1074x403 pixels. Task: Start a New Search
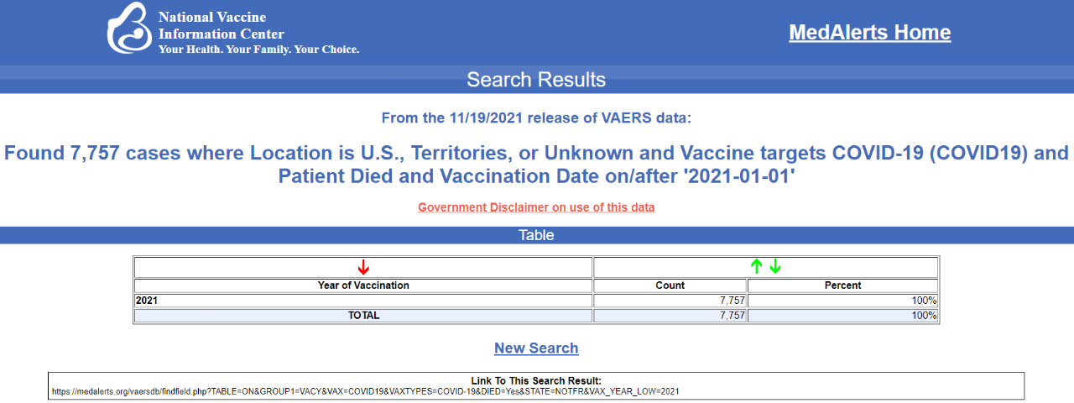536,348
